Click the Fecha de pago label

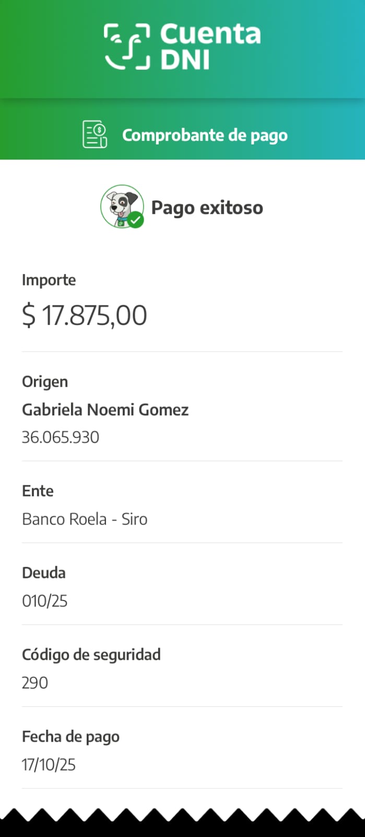(70, 737)
